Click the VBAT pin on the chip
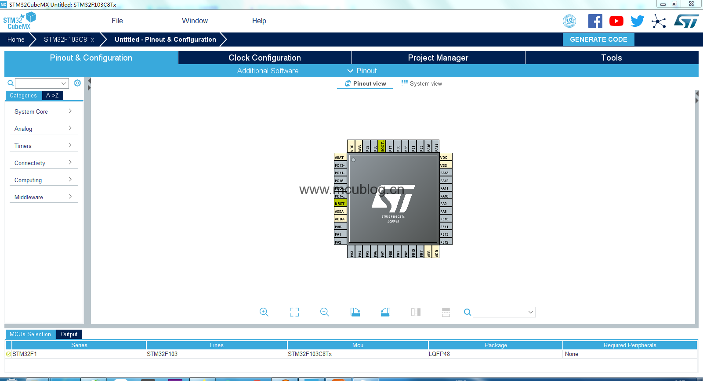 (x=341, y=157)
